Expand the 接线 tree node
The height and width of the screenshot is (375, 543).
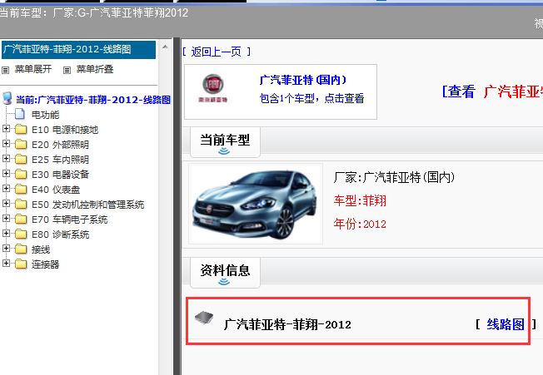[x=6, y=248]
